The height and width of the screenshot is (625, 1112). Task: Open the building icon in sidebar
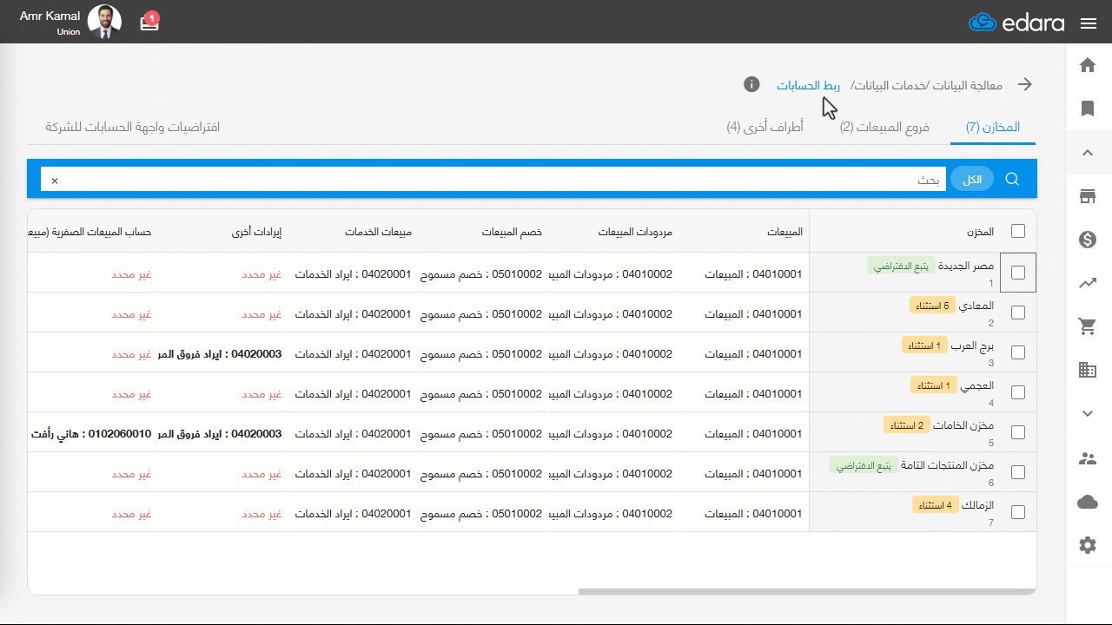pyautogui.click(x=1088, y=370)
